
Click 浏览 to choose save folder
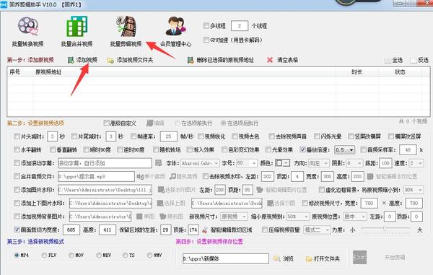pos(284,258)
